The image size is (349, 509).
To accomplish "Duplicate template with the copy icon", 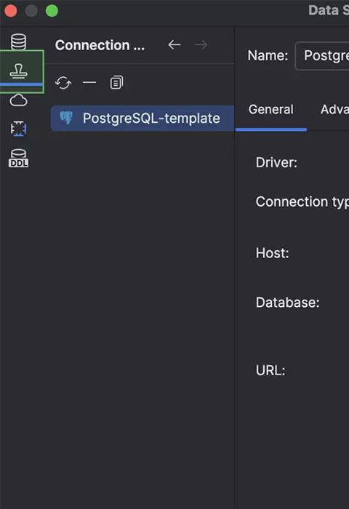I will pyautogui.click(x=116, y=82).
